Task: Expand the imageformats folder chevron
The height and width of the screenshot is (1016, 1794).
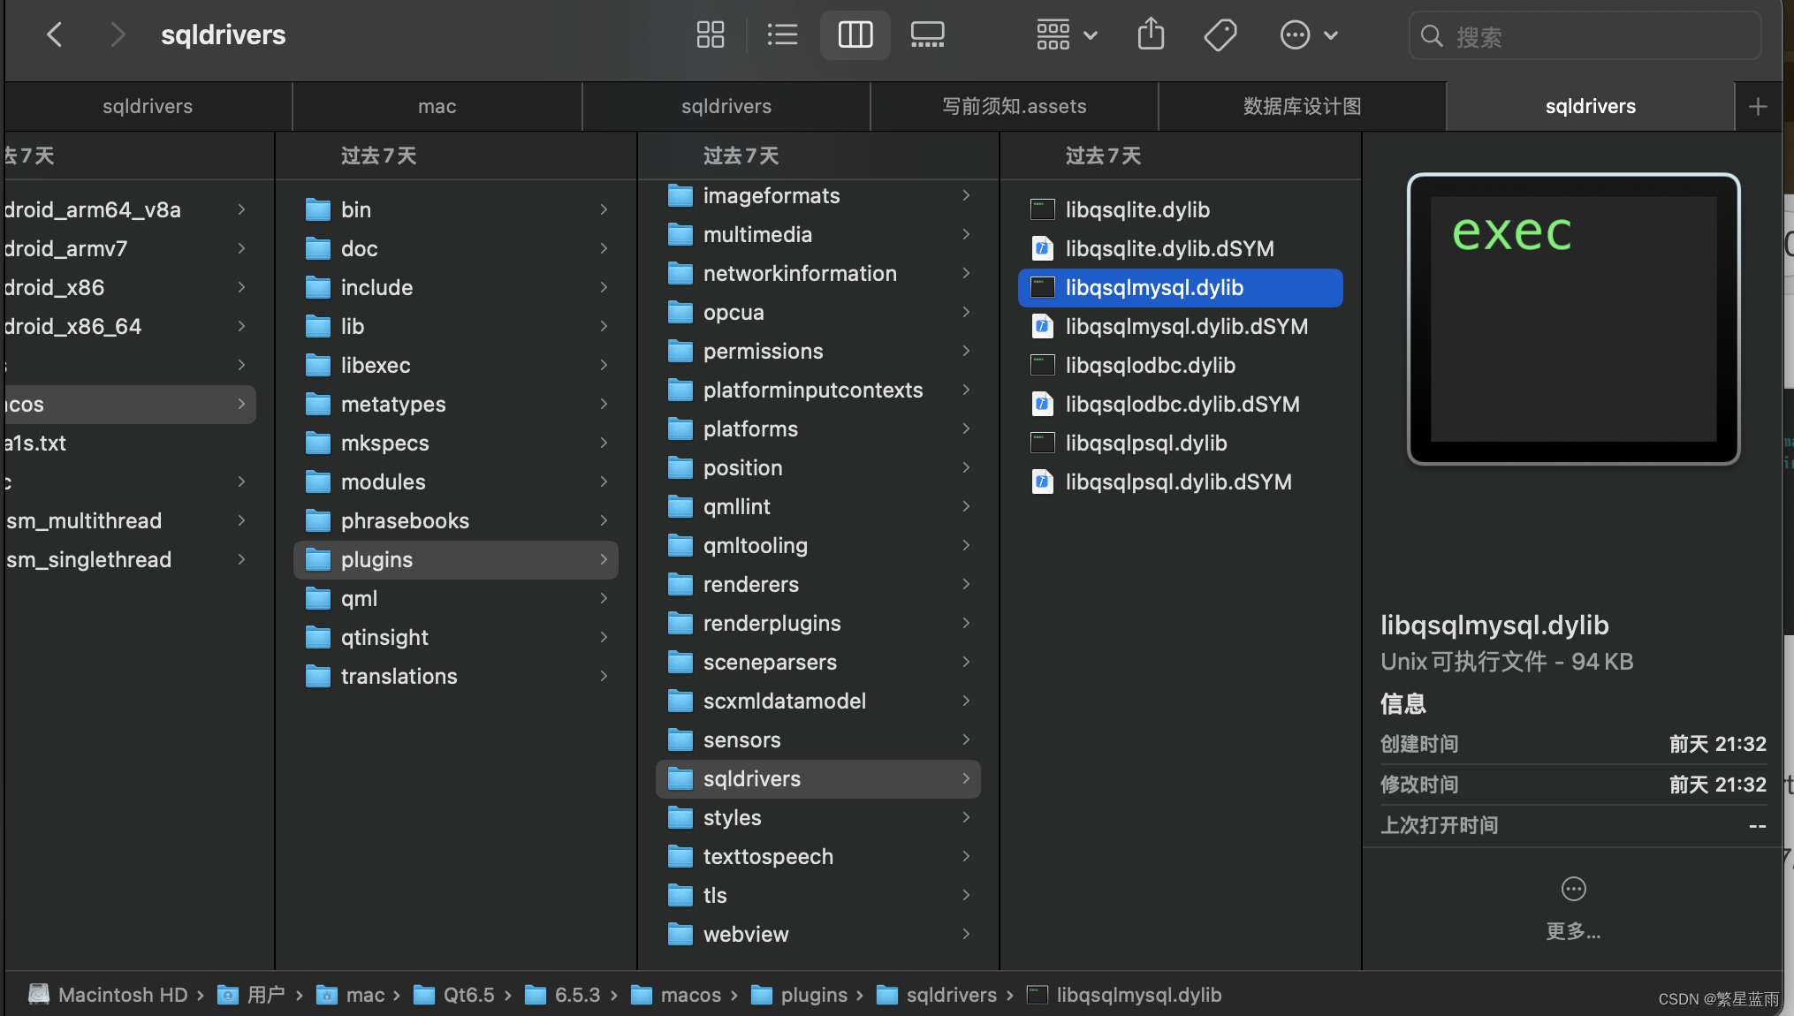Action: pyautogui.click(x=965, y=195)
